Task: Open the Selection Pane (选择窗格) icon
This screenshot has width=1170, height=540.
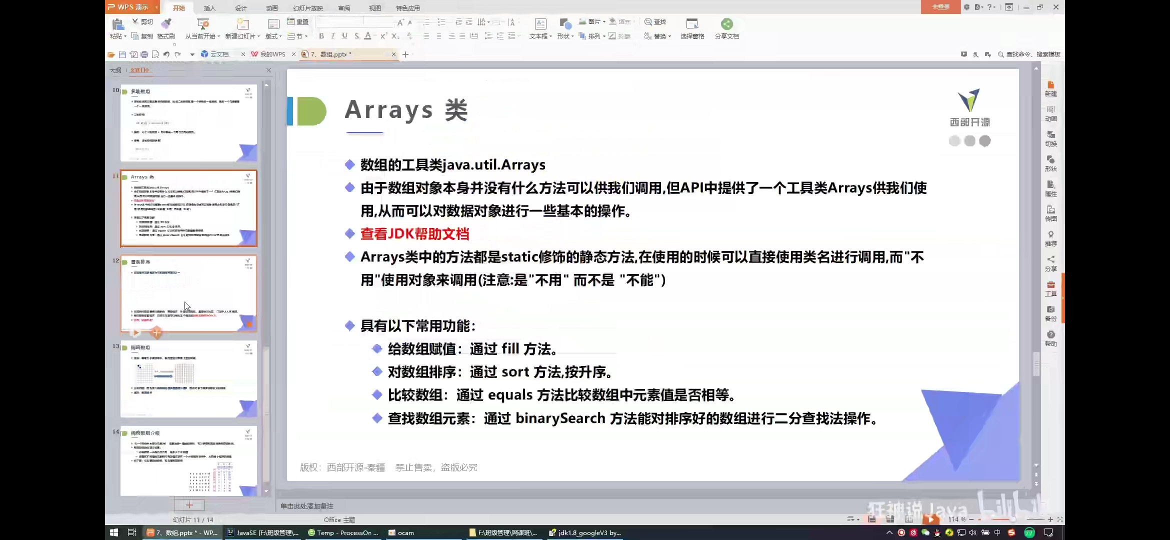Action: [x=692, y=24]
